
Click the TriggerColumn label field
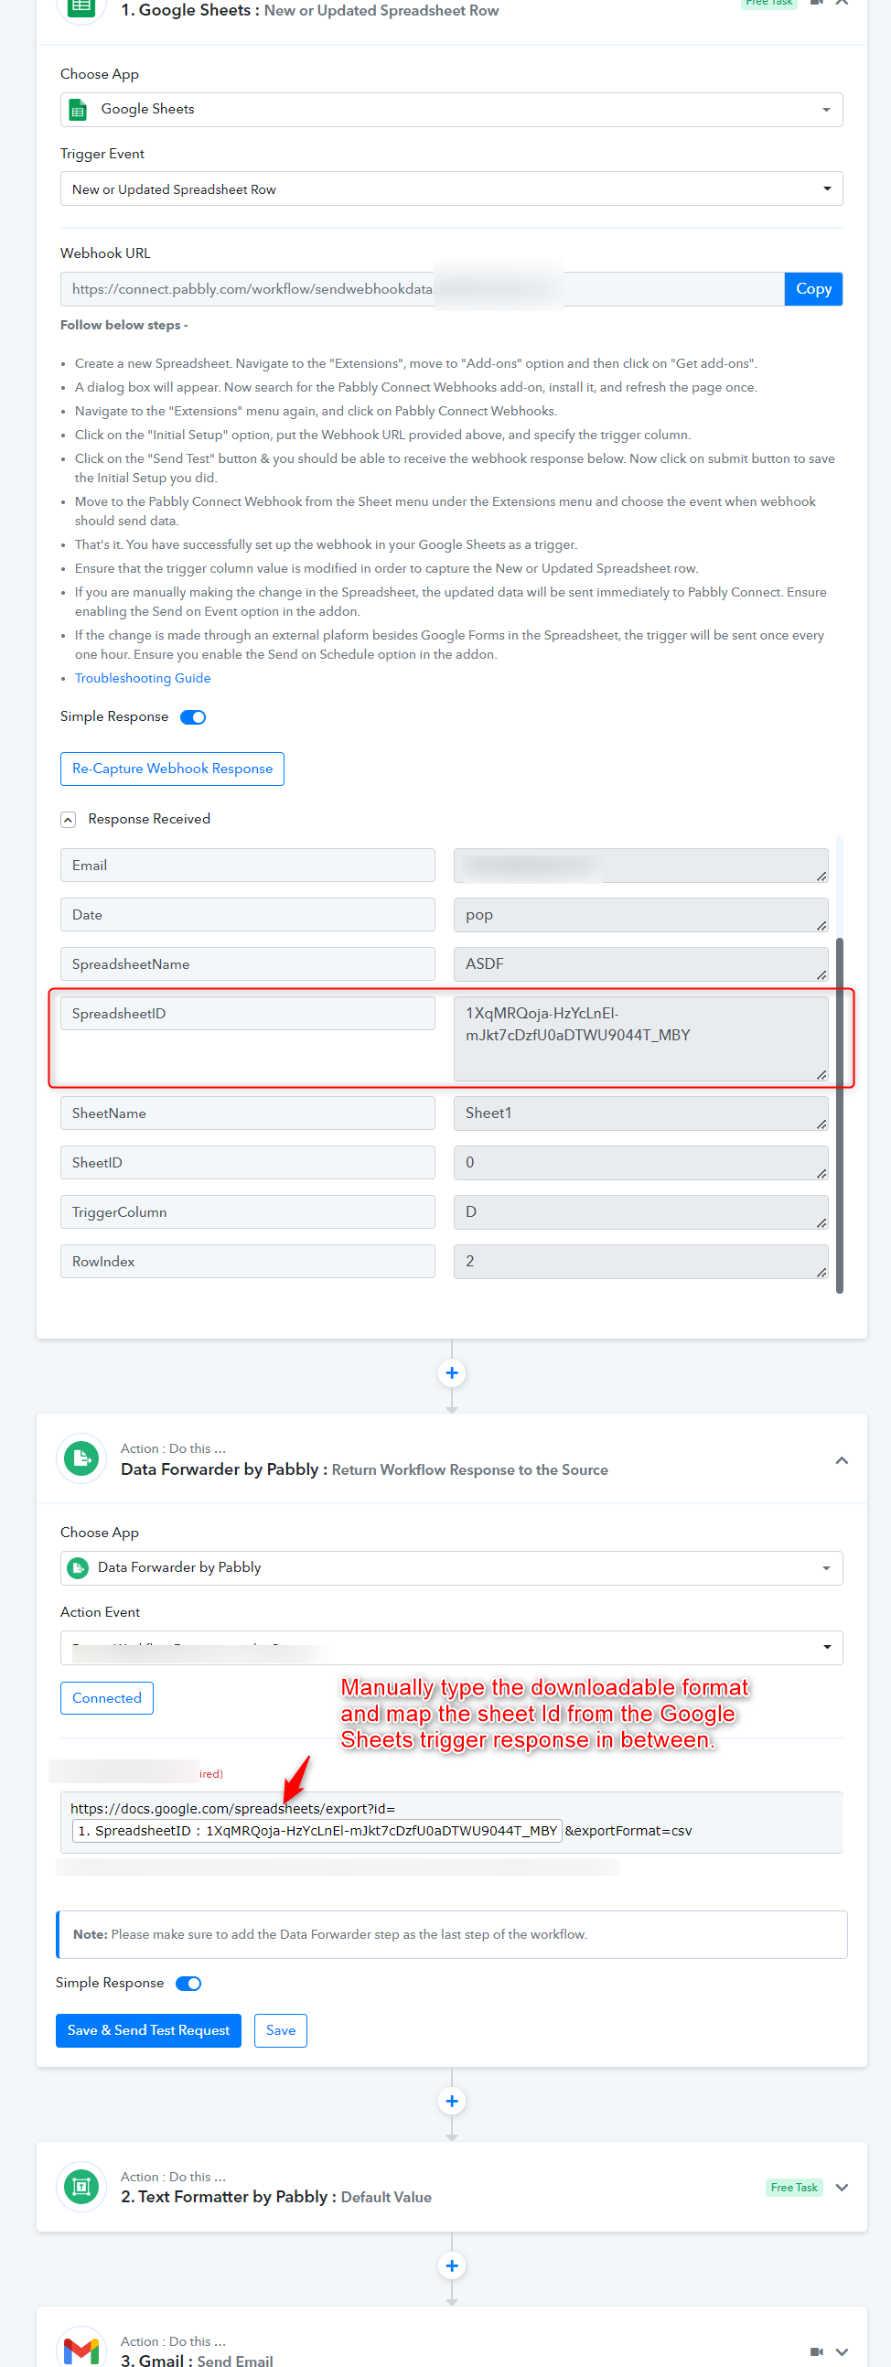point(248,1212)
